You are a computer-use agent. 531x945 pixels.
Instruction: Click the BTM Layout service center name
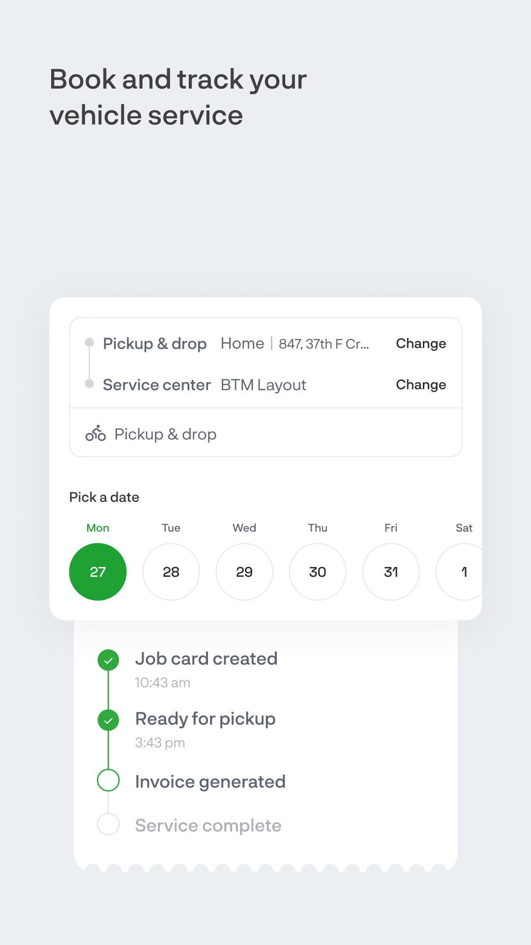point(264,385)
